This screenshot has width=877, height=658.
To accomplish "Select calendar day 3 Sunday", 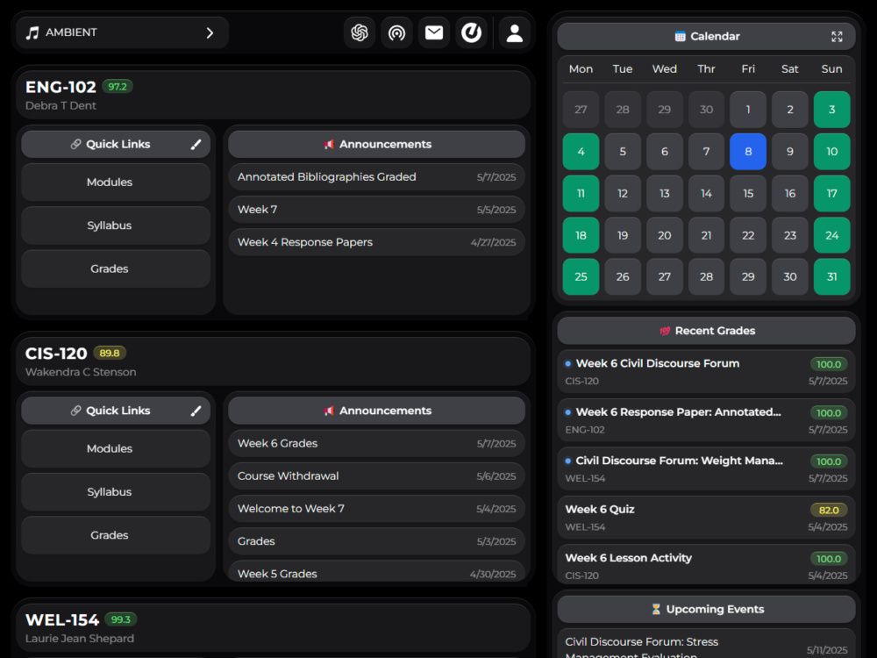I will coord(831,110).
